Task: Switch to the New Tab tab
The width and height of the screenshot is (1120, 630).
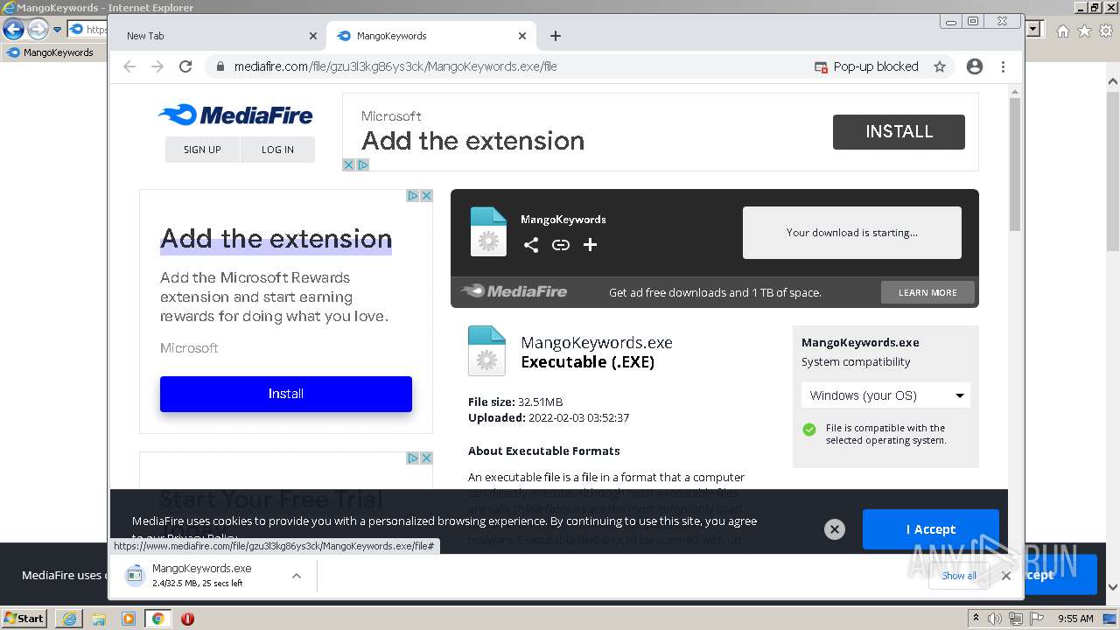Action: (x=219, y=36)
